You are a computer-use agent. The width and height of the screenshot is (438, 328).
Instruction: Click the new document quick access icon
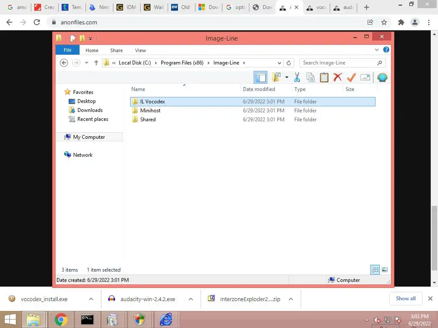tap(73, 38)
